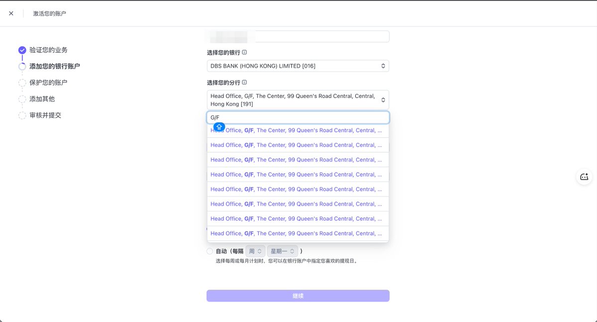Click the dotted circle icon for 保护您的账户
The image size is (597, 322).
22,83
